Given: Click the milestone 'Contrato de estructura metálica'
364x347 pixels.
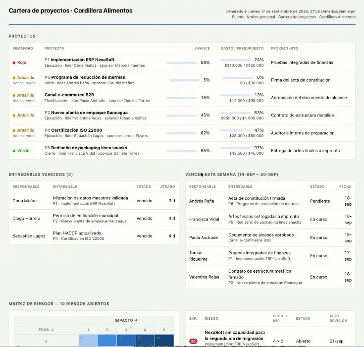Looking at the screenshot, I should pos(302,116).
